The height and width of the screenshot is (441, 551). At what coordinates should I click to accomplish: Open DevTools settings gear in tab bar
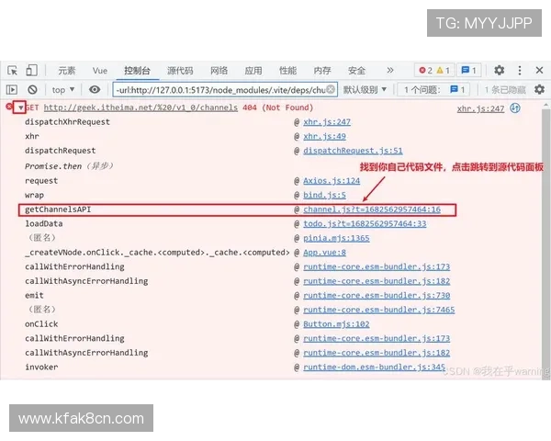tap(500, 70)
